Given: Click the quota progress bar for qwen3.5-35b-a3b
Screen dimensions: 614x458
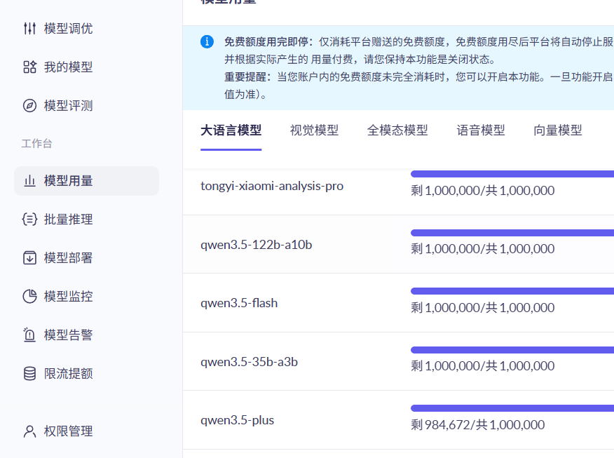Looking at the screenshot, I should click(x=512, y=350).
